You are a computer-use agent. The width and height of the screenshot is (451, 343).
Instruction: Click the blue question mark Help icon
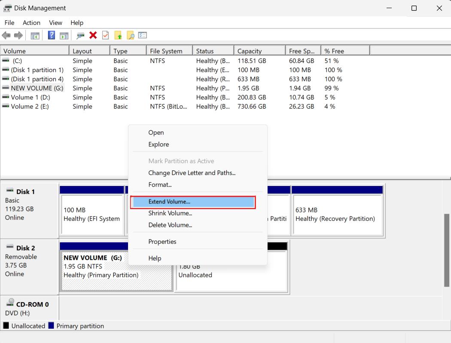52,35
